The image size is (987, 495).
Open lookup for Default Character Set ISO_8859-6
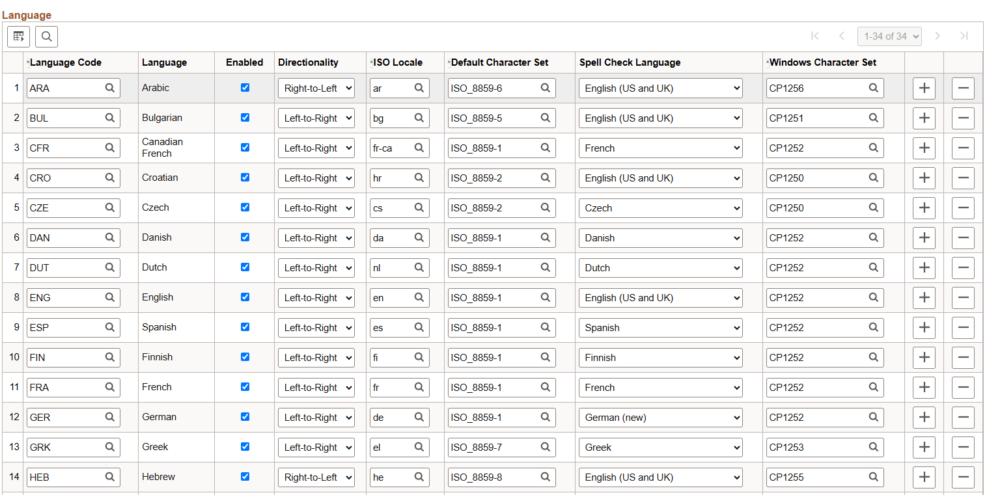[546, 88]
